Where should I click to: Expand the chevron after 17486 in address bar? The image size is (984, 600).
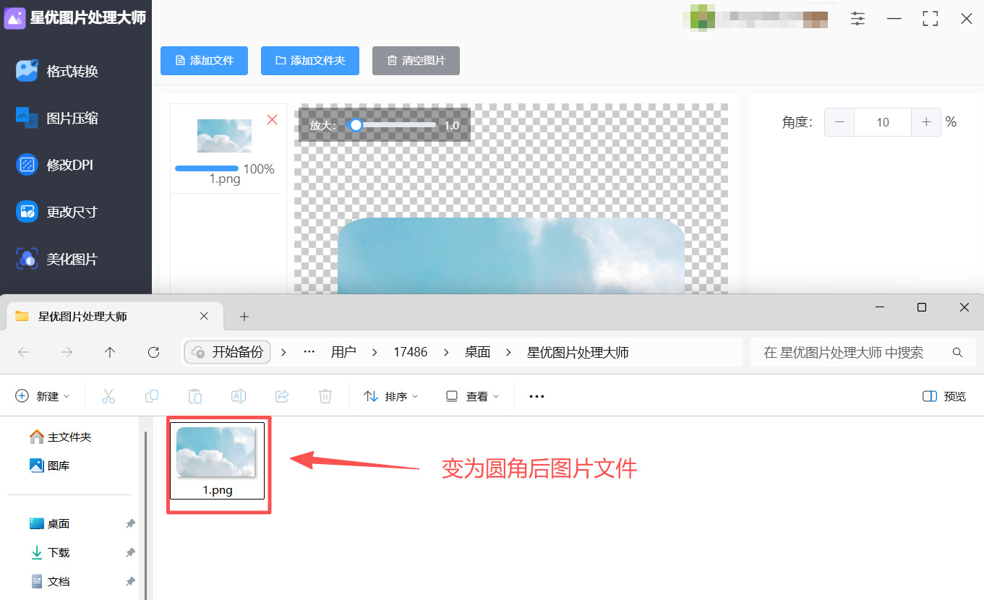coord(445,352)
